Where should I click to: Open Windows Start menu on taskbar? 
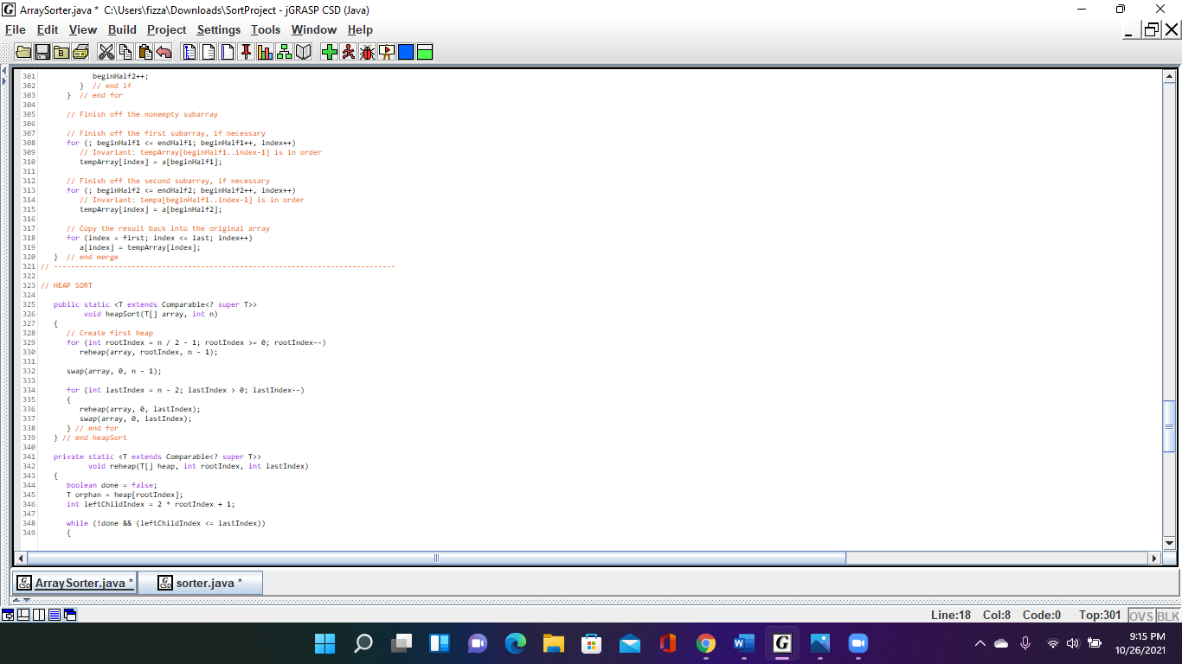(324, 643)
